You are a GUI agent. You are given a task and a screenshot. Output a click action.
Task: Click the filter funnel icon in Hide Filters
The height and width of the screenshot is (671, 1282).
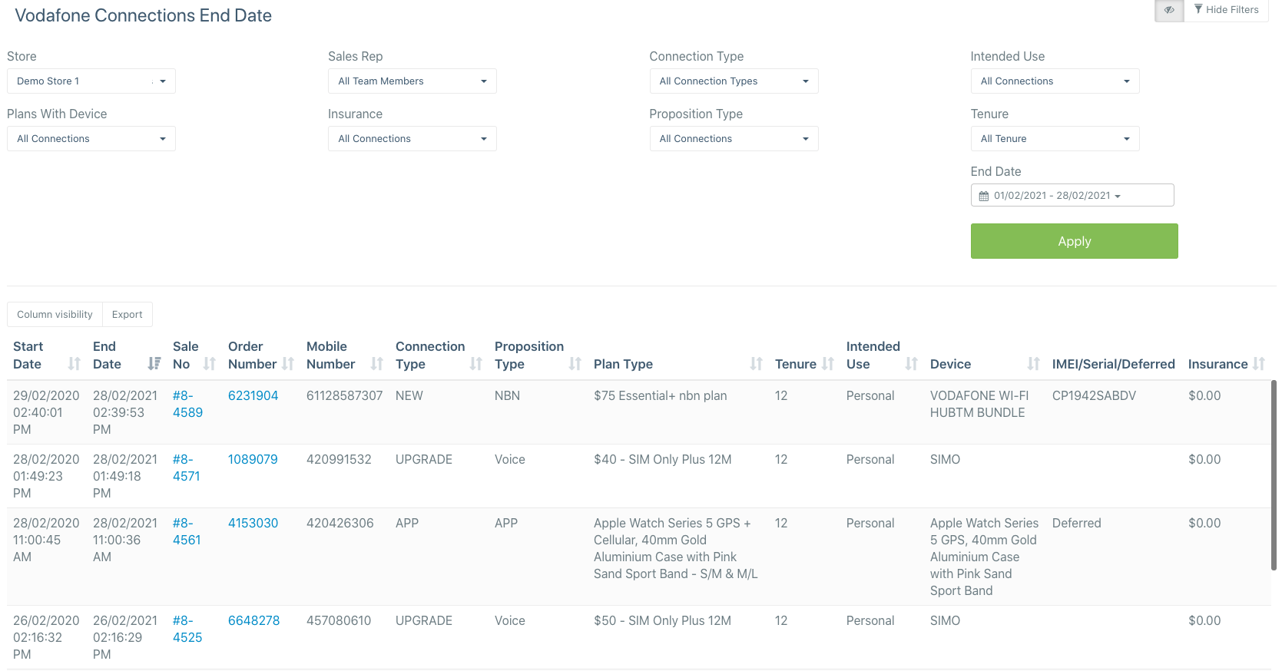(x=1198, y=9)
